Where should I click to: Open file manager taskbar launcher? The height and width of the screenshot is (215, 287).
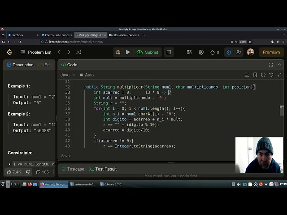pos(25,184)
